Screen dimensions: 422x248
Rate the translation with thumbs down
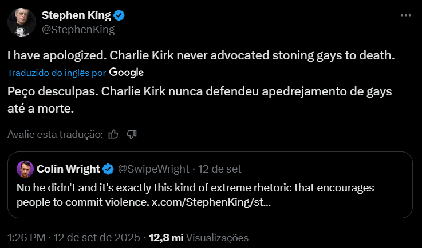point(132,134)
